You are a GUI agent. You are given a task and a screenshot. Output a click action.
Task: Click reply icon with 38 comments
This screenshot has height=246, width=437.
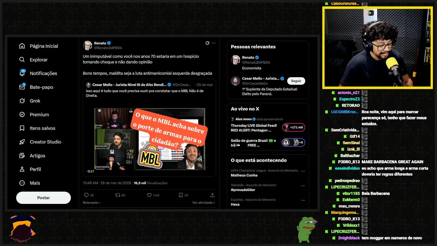(86, 195)
